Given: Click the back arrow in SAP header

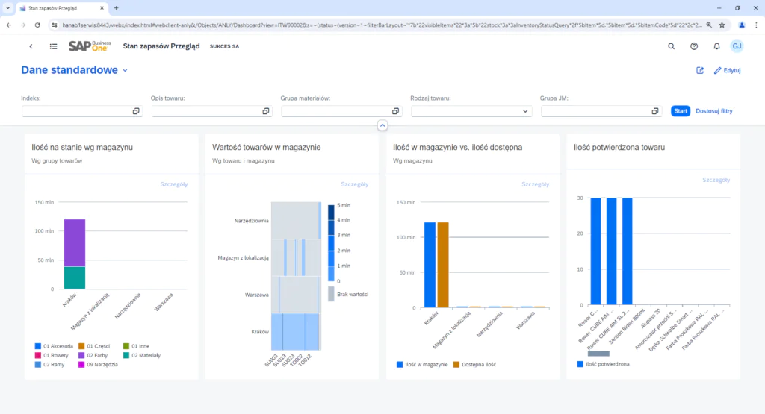Looking at the screenshot, I should (31, 46).
